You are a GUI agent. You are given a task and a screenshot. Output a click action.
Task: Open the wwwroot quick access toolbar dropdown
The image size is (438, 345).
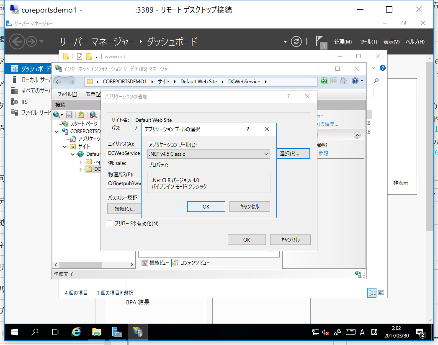pos(96,57)
